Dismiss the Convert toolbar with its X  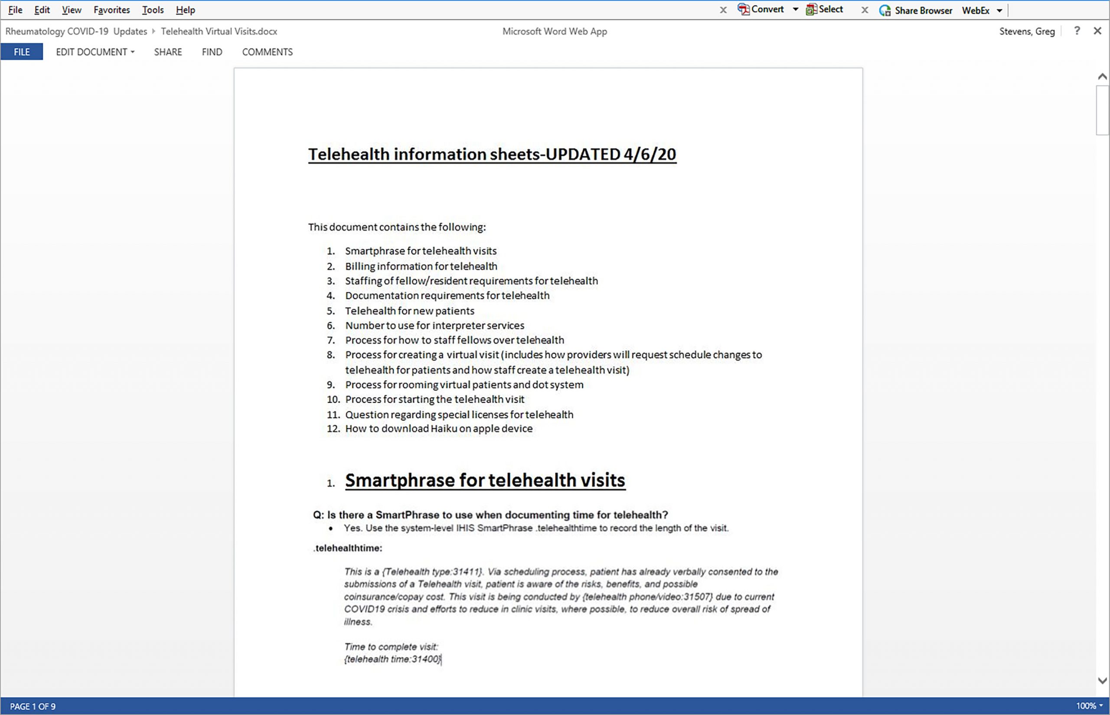pyautogui.click(x=723, y=10)
